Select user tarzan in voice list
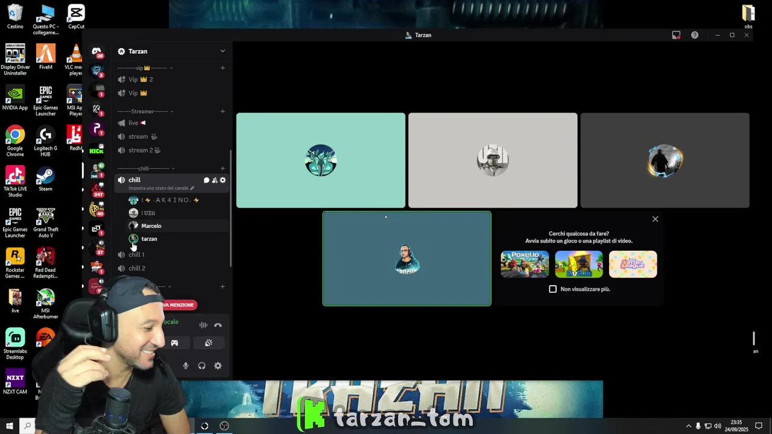This screenshot has height=434, width=772. point(177,239)
